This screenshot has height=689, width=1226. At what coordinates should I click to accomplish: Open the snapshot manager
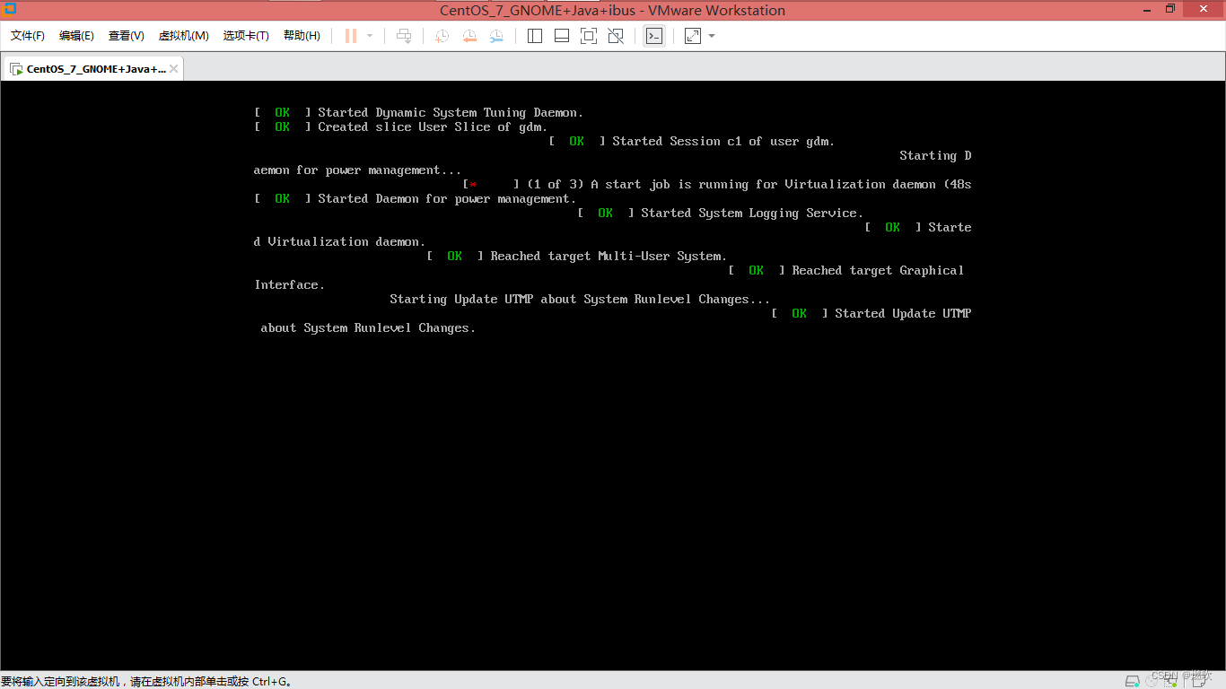[496, 36]
